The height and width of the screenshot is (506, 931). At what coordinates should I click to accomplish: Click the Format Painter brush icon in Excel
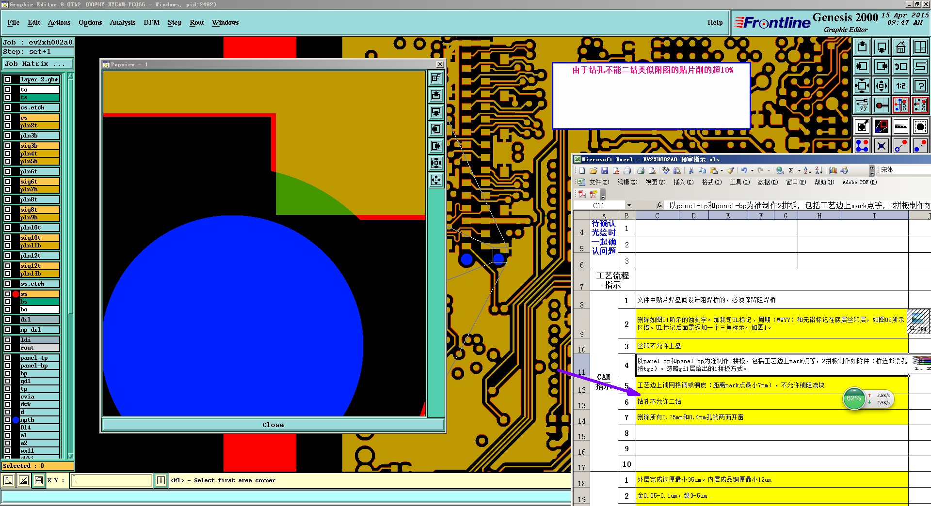(x=731, y=170)
